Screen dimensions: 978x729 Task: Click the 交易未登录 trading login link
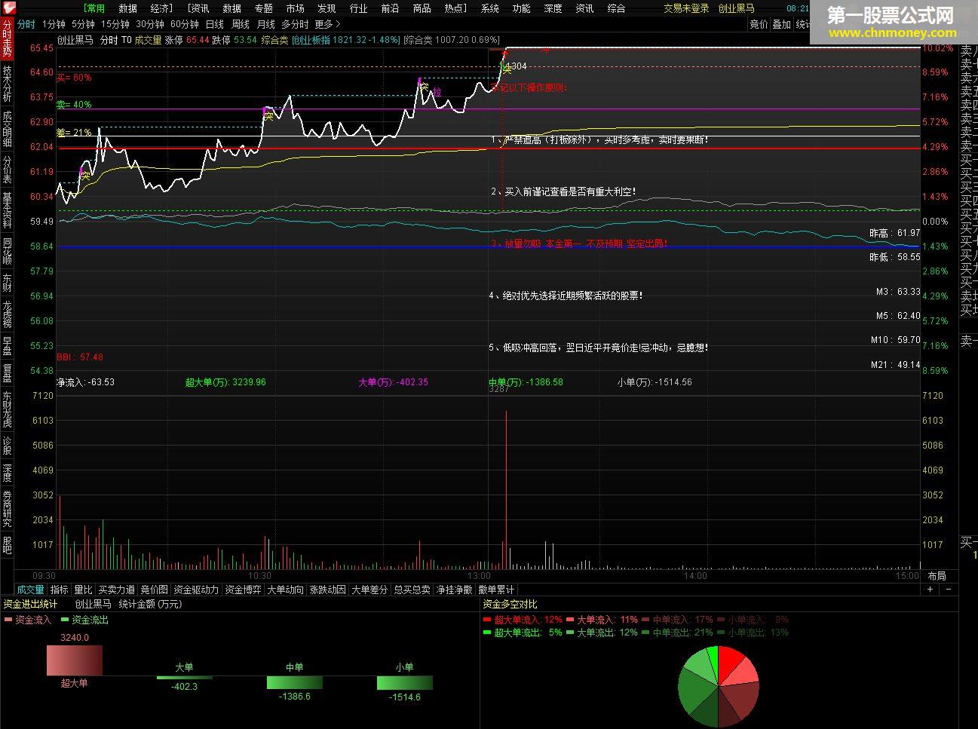[686, 8]
